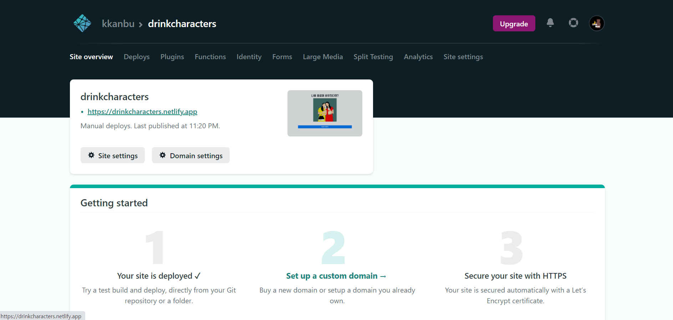The height and width of the screenshot is (320, 673).
Task: Select the Site overview tab
Action: coord(91,57)
